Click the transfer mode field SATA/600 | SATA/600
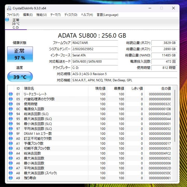Viewport: 187px width, 187px height. click(x=95, y=62)
